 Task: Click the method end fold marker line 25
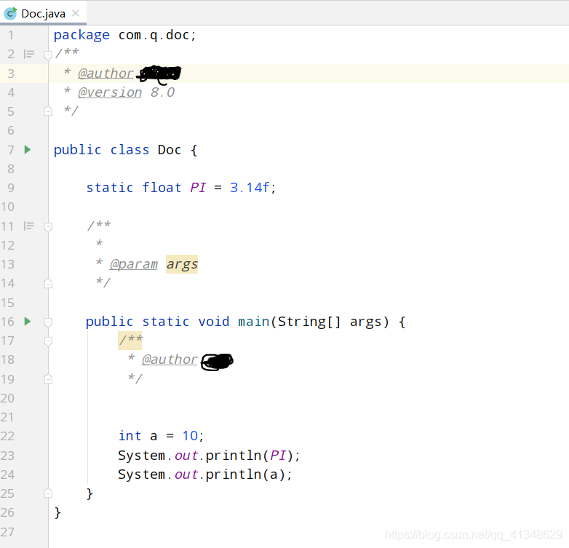pos(48,493)
